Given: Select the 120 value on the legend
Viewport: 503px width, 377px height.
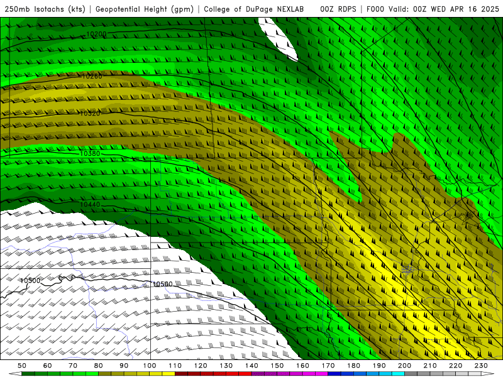Looking at the screenshot, I should point(201,366).
